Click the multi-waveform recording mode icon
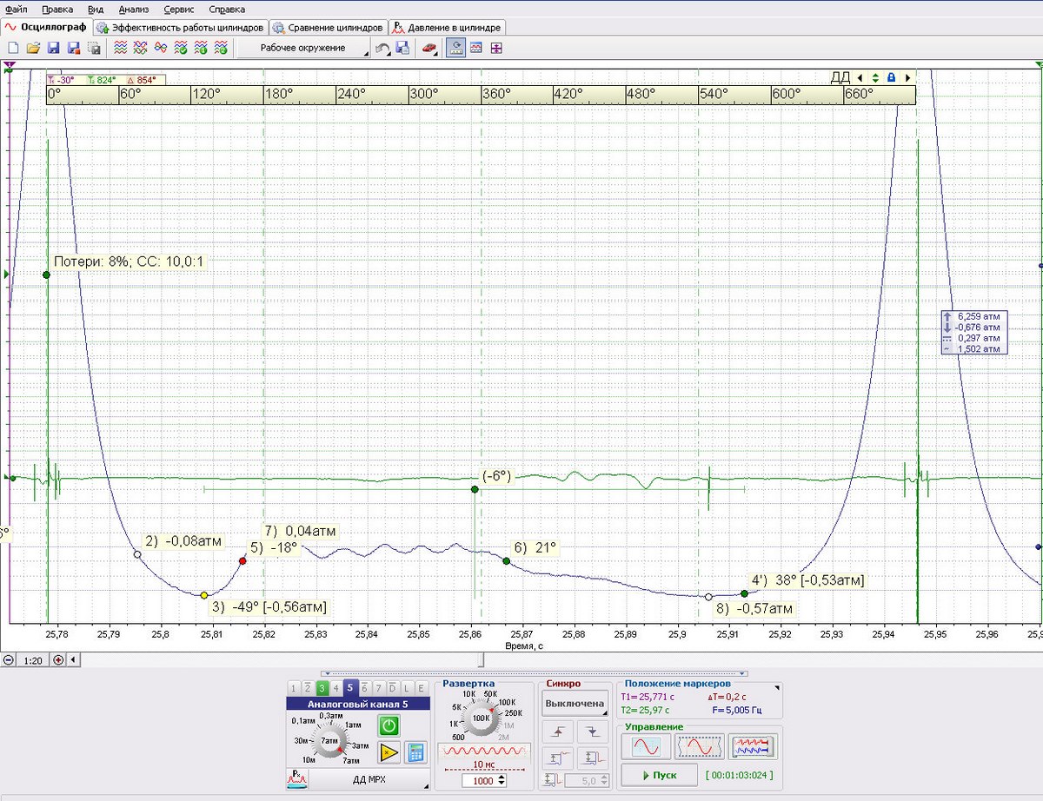1043x801 pixels. (753, 746)
